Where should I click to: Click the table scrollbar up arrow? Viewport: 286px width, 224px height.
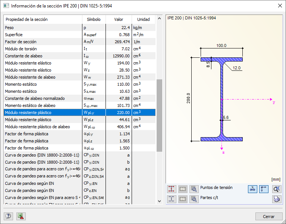pyautogui.click(x=160, y=18)
